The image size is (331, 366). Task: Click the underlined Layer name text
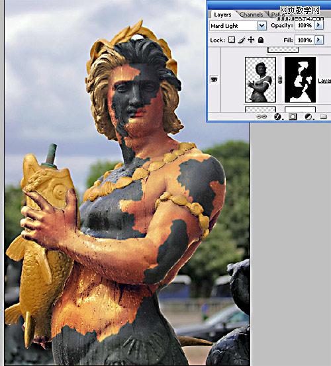tap(324, 81)
